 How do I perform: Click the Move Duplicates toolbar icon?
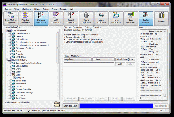pos(116,18)
